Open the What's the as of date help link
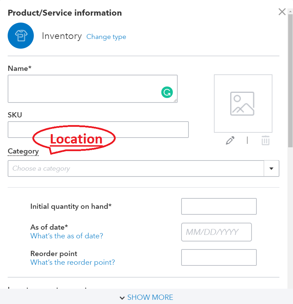 (x=67, y=236)
